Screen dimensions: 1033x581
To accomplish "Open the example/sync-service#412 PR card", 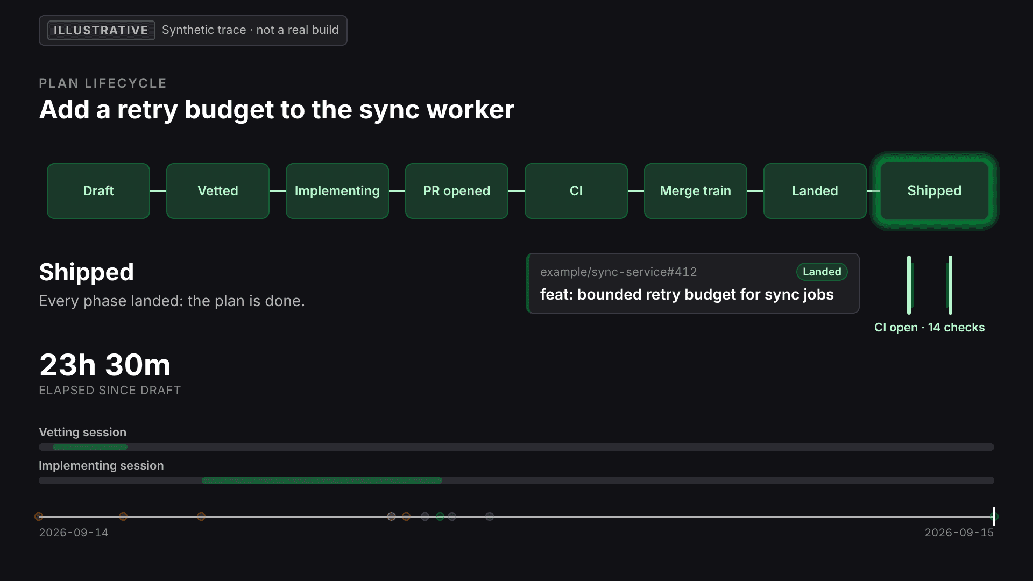I will pyautogui.click(x=693, y=283).
